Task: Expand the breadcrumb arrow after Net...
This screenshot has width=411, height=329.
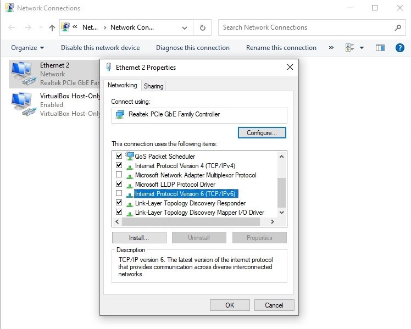Action: pyautogui.click(x=105, y=27)
